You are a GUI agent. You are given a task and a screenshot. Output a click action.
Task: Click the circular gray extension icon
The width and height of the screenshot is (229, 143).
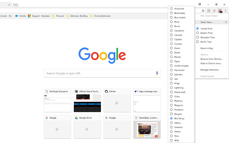(214, 11)
